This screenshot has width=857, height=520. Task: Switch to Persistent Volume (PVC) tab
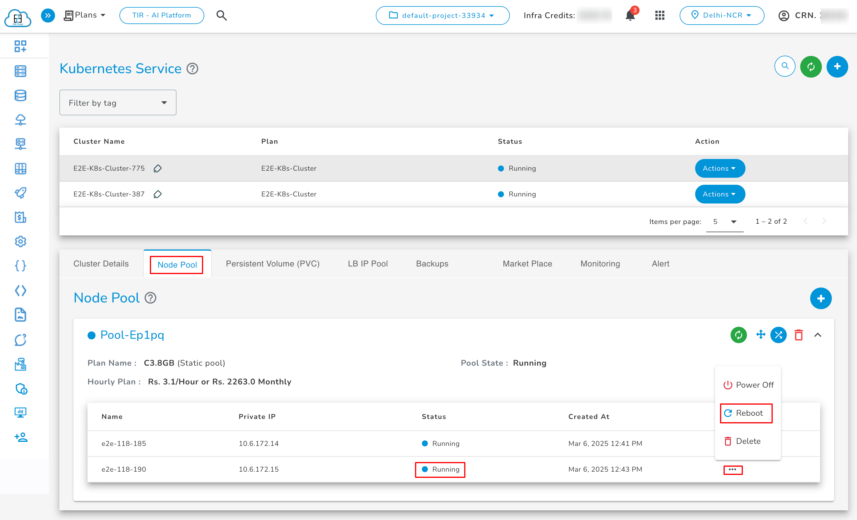(272, 264)
